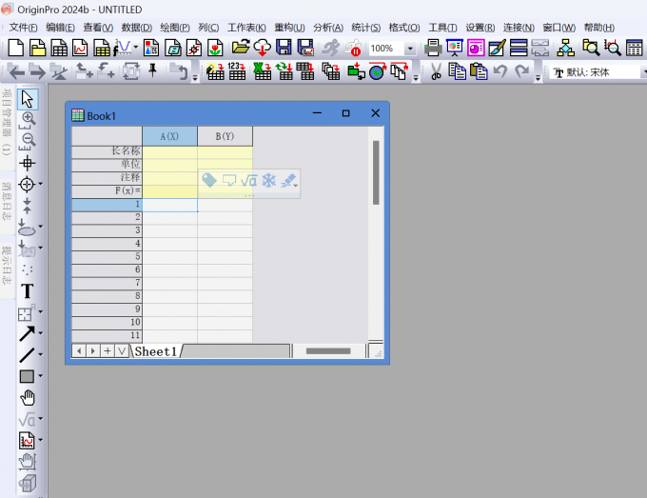
Task: Launch the Import Wizard icon
Action: 215,71
